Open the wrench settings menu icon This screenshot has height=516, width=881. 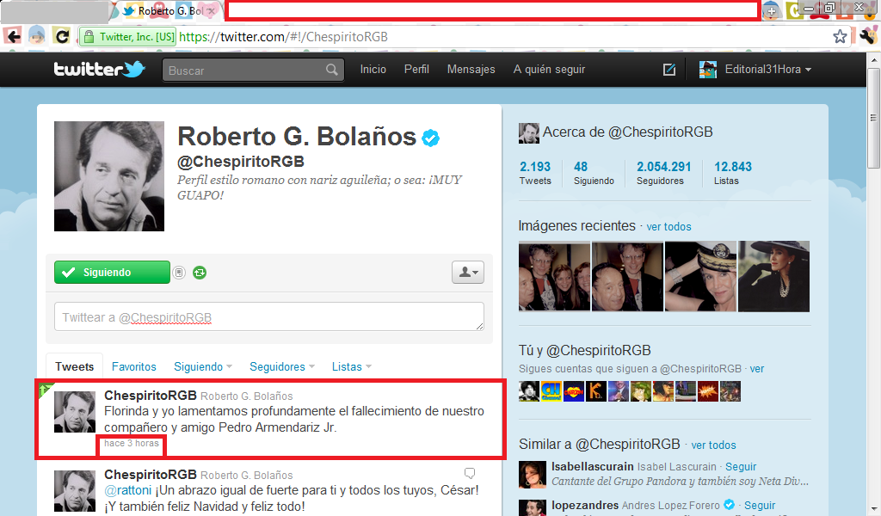[866, 36]
